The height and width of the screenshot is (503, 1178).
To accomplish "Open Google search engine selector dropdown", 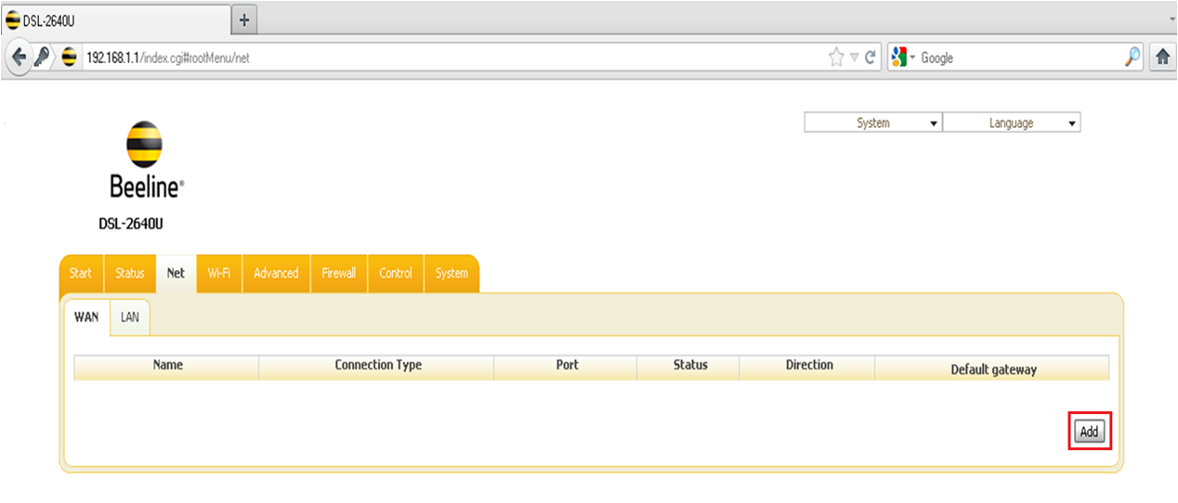I will tap(903, 58).
